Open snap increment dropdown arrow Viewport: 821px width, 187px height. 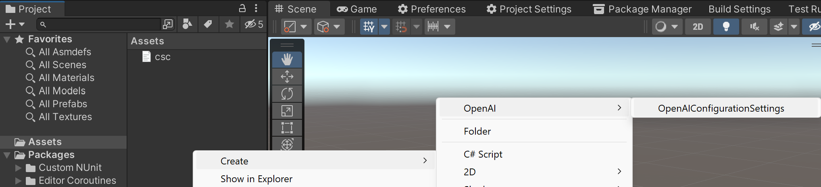tap(417, 27)
